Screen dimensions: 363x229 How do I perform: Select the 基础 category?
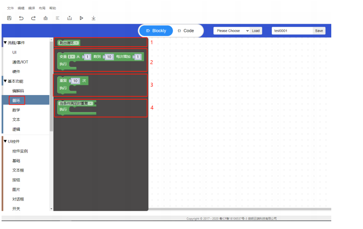click(16, 161)
